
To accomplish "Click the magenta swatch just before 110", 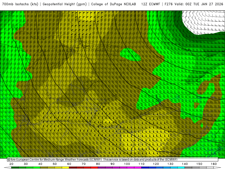I will tap(138, 168).
